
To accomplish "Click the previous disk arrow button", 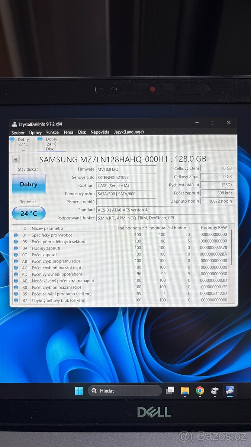I will click(16, 159).
